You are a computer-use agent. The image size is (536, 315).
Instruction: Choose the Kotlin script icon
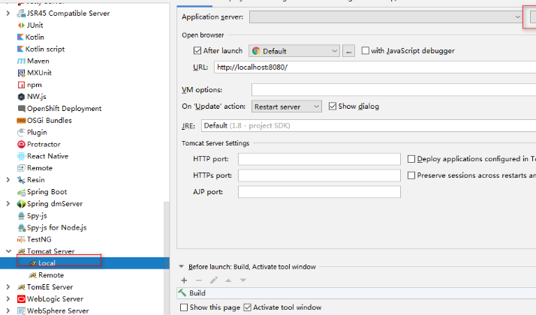coord(20,49)
